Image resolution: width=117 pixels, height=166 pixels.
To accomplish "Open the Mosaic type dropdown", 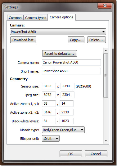I will 63,130.
